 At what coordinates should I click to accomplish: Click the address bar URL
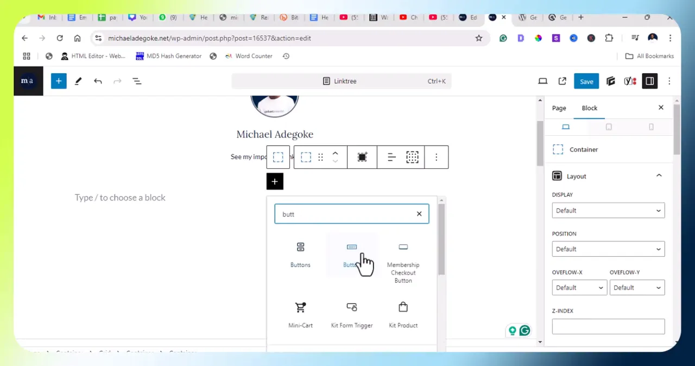pos(210,38)
